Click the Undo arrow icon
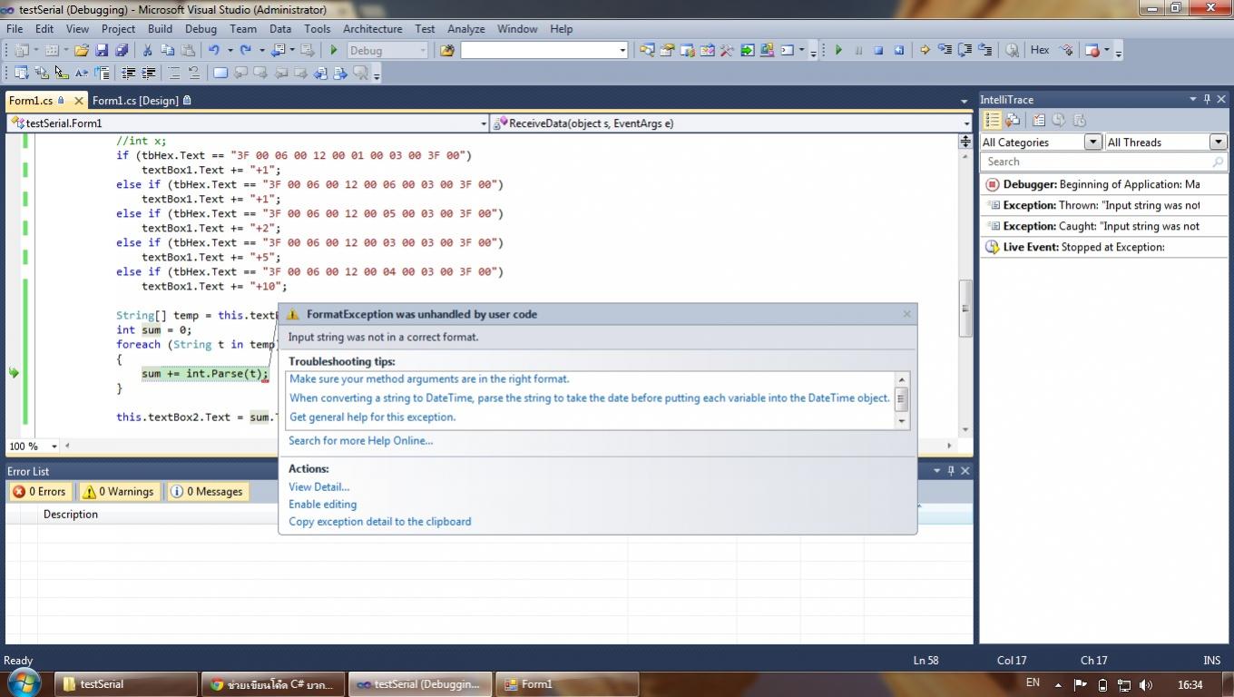Screen dimensions: 1234x697 214,51
